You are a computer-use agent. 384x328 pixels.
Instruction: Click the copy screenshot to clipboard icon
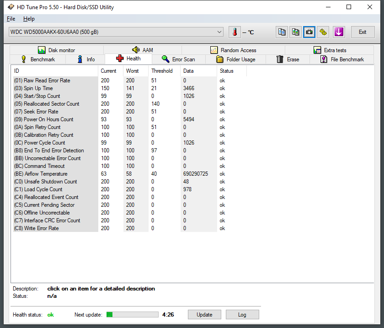tap(296, 32)
